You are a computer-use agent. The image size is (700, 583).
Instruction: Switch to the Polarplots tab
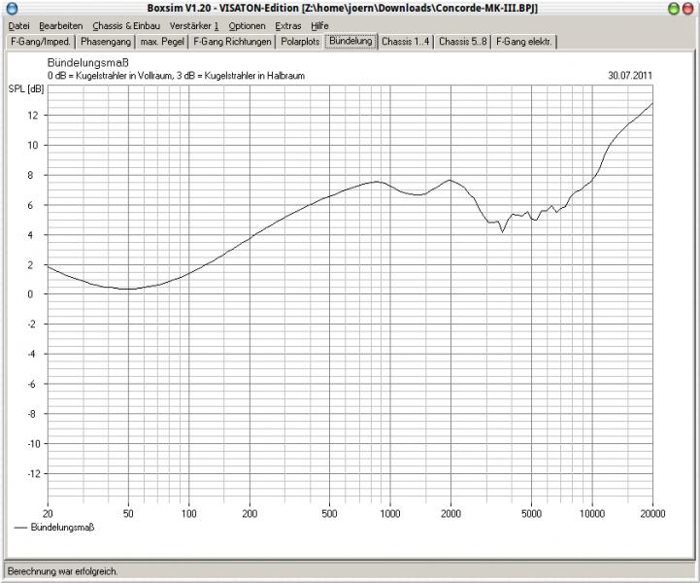300,42
